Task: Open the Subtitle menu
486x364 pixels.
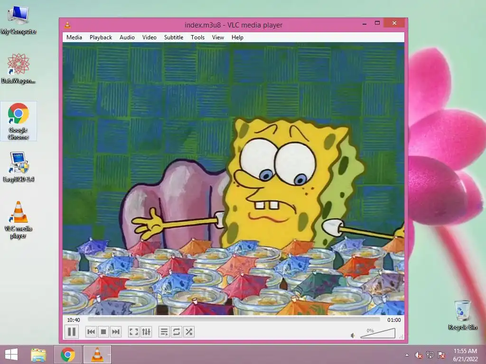Action: [x=174, y=37]
